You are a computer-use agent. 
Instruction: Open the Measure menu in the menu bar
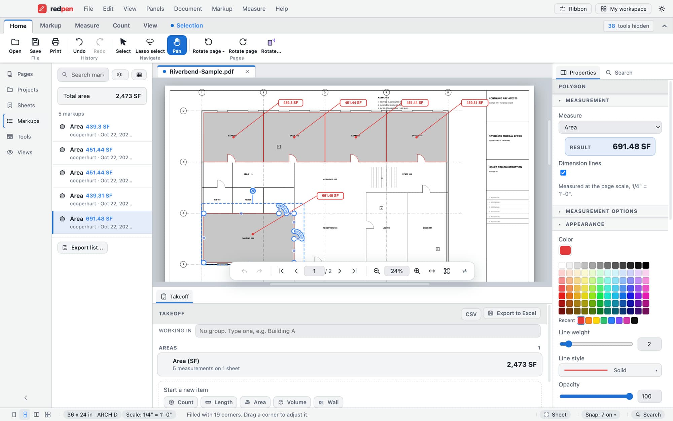[254, 9]
